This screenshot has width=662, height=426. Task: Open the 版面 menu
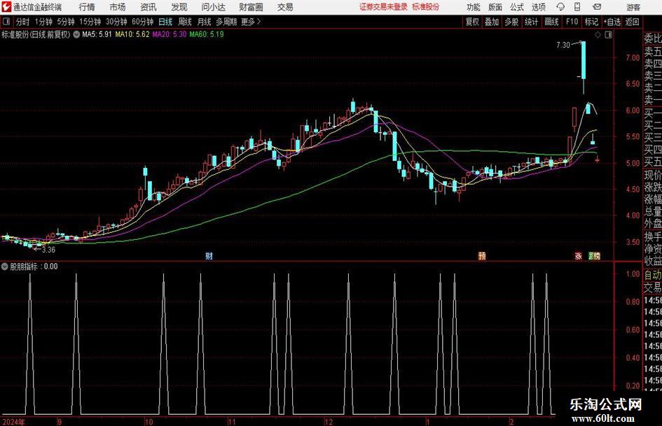coord(495,7)
